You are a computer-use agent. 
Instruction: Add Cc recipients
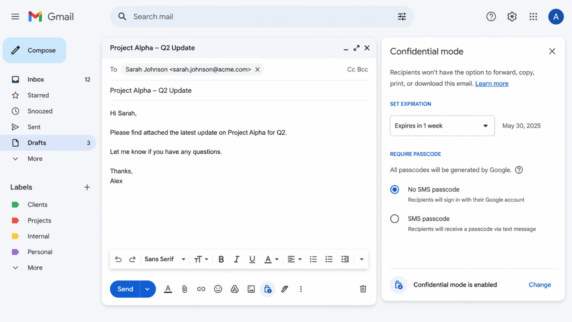tap(351, 70)
